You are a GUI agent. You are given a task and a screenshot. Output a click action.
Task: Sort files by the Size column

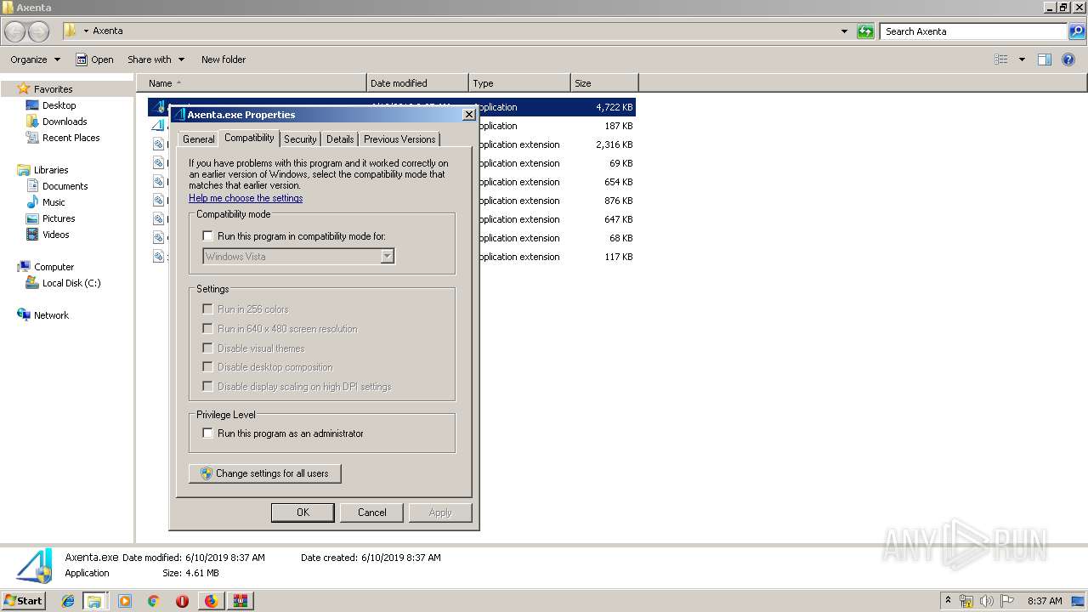604,83
